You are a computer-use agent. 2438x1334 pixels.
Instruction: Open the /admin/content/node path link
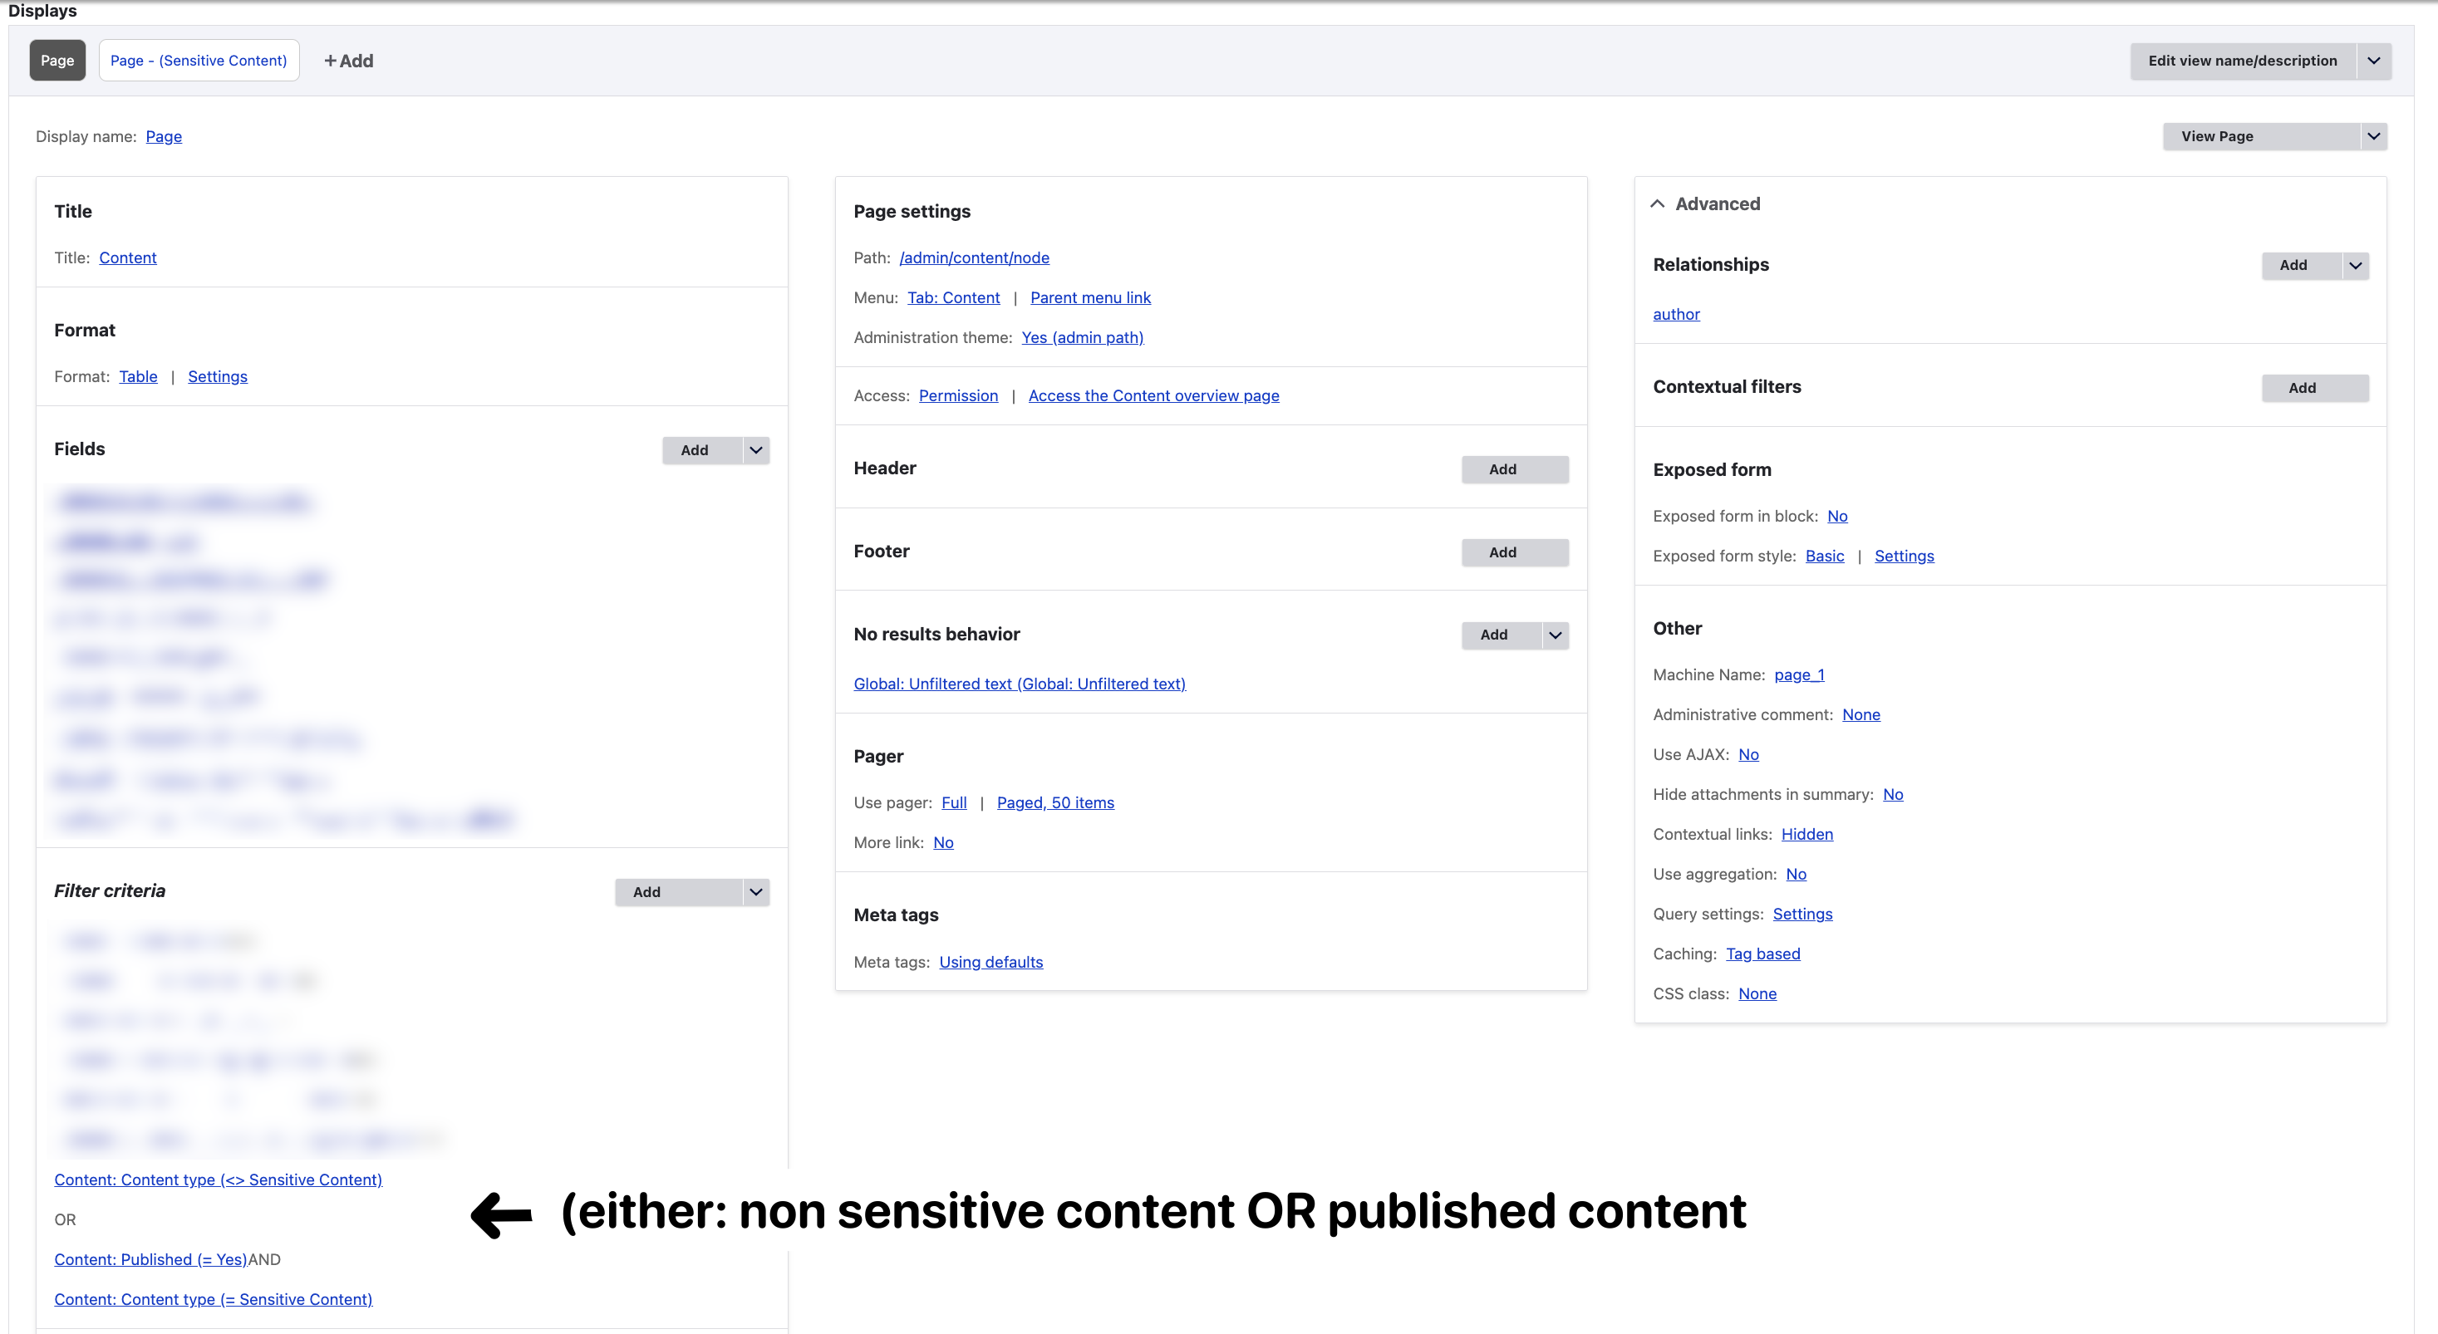(x=974, y=257)
